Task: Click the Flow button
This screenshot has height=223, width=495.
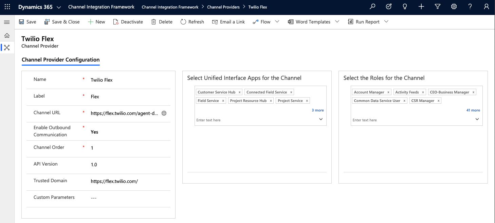Action: coord(261,22)
